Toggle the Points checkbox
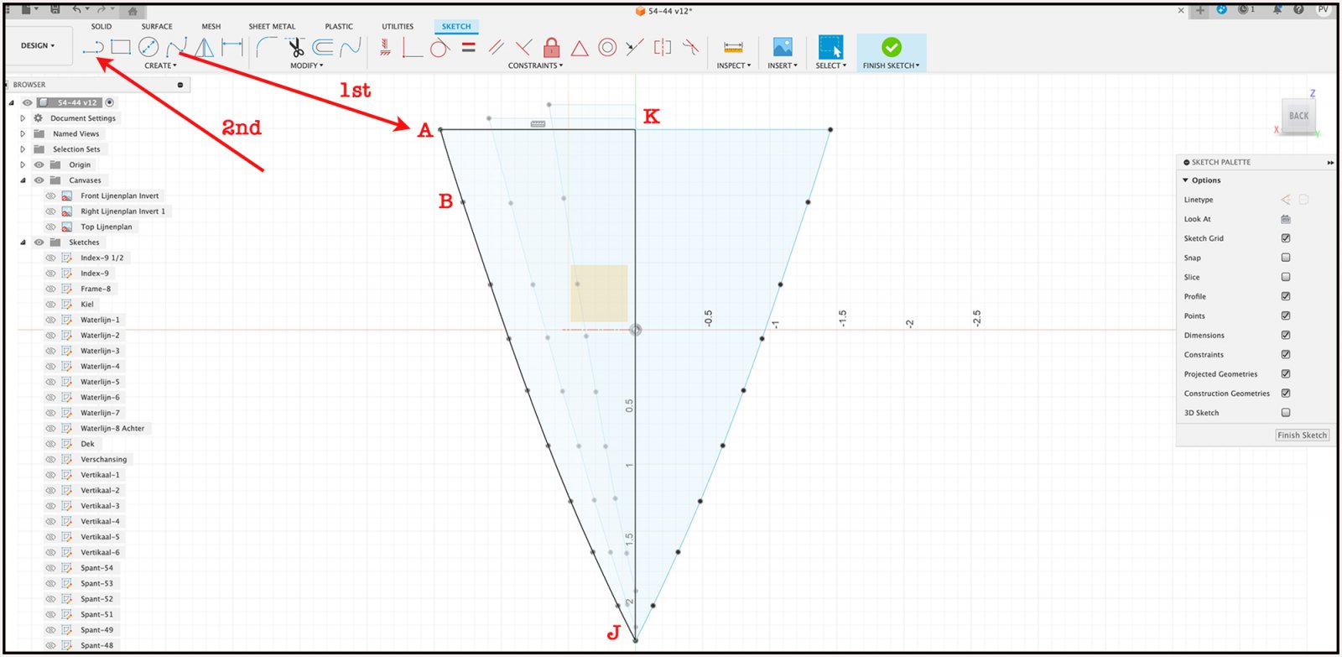Image resolution: width=1342 pixels, height=657 pixels. tap(1286, 315)
